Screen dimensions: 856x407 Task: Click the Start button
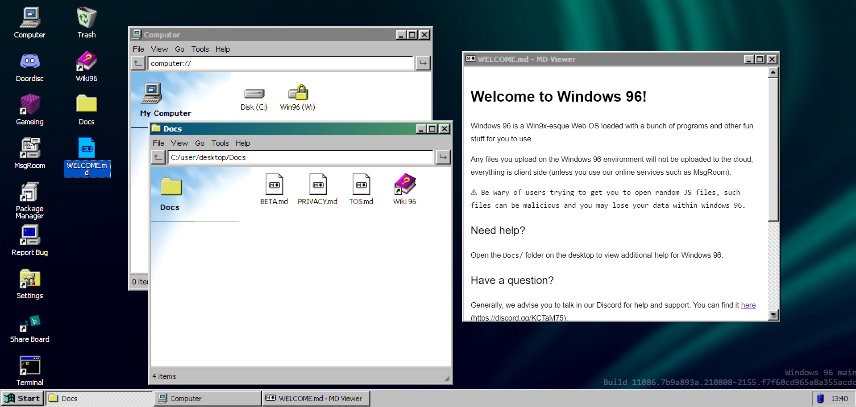[x=22, y=398]
